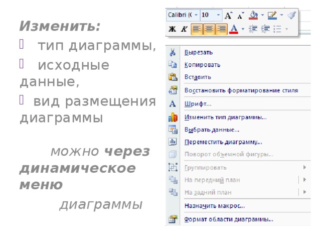Image resolution: width=321 pixels, height=241 pixels.
Task: Open the Calibri font name dropdown
Action: pyautogui.click(x=196, y=15)
